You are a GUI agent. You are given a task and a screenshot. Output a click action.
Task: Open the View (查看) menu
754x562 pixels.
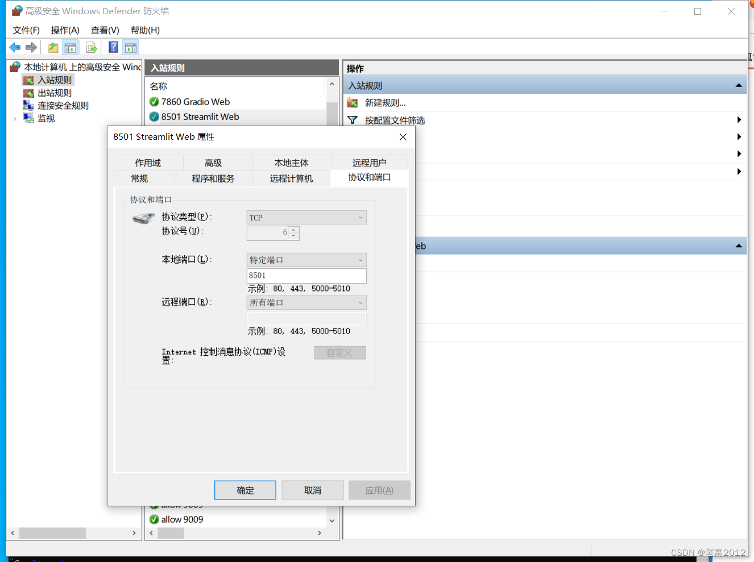point(105,30)
